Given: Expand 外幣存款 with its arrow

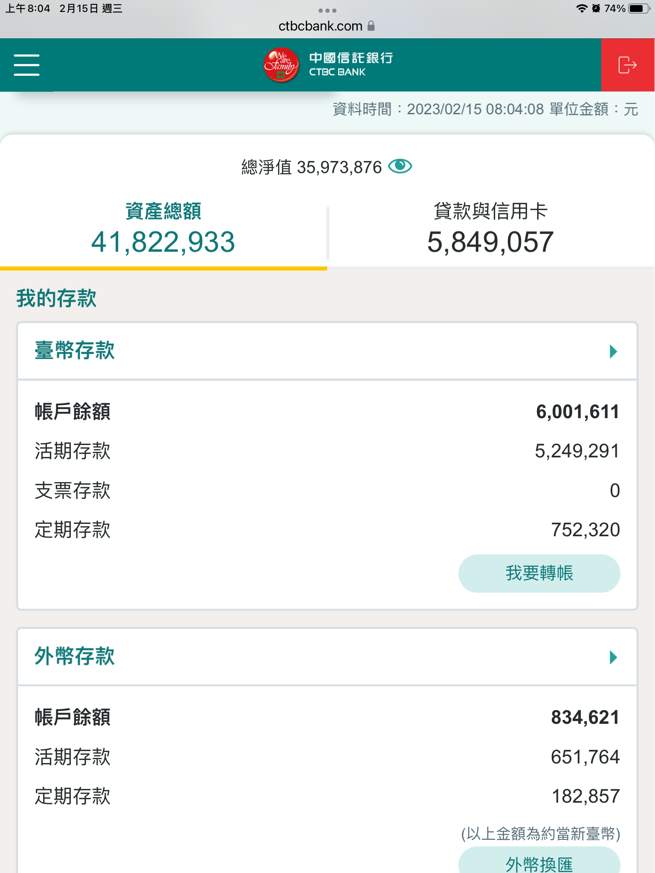Looking at the screenshot, I should click(x=613, y=657).
